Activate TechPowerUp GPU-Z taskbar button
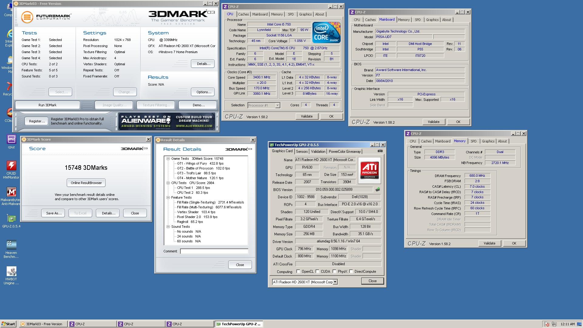This screenshot has width=583, height=328. (239, 324)
